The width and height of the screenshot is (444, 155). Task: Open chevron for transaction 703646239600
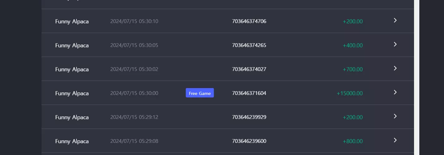(x=395, y=140)
